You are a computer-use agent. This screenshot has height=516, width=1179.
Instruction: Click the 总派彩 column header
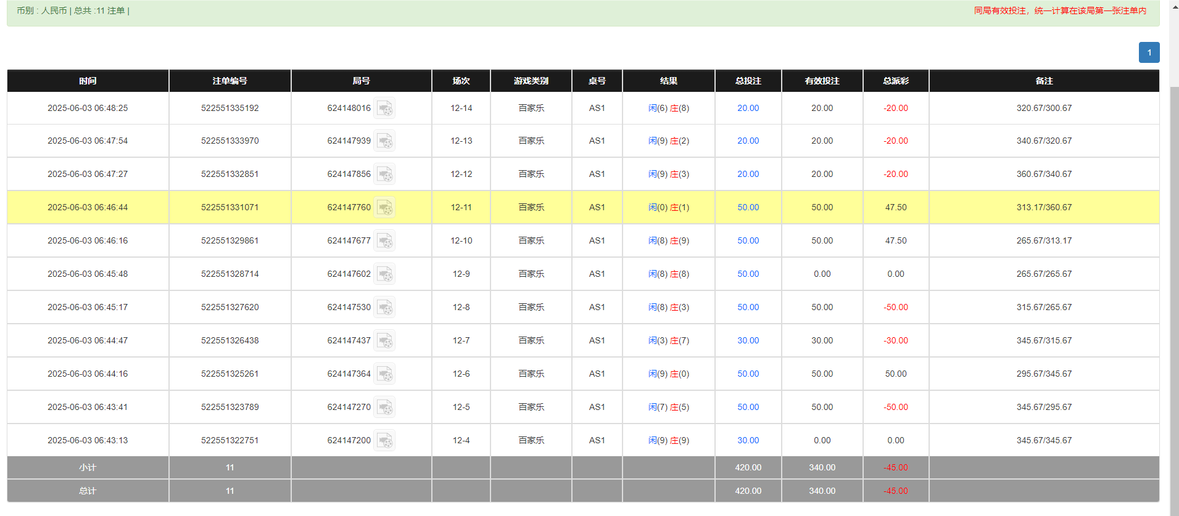pos(895,81)
